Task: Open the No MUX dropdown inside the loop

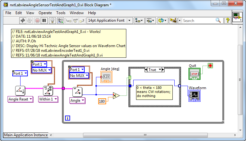Action: click(79, 76)
